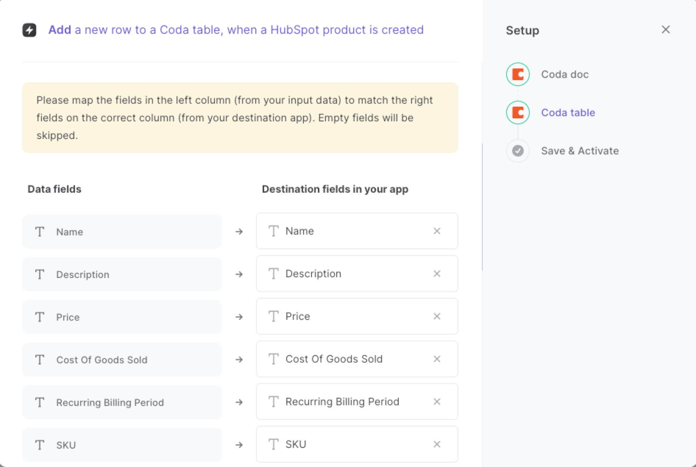
Task: Click the arrow between Price fields
Action: 239,317
